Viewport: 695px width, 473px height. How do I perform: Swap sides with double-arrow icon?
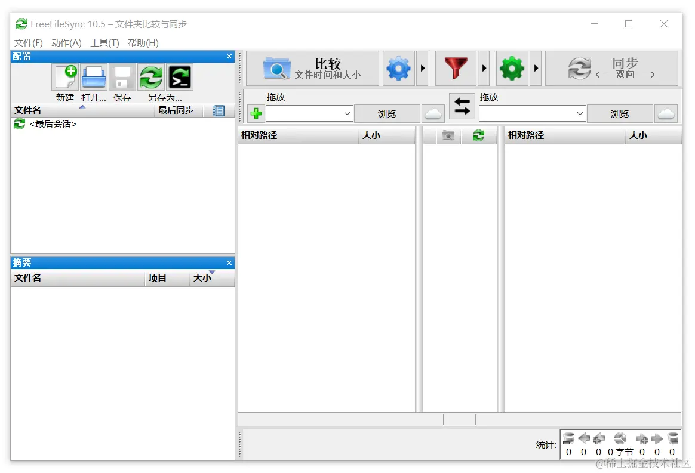(462, 106)
